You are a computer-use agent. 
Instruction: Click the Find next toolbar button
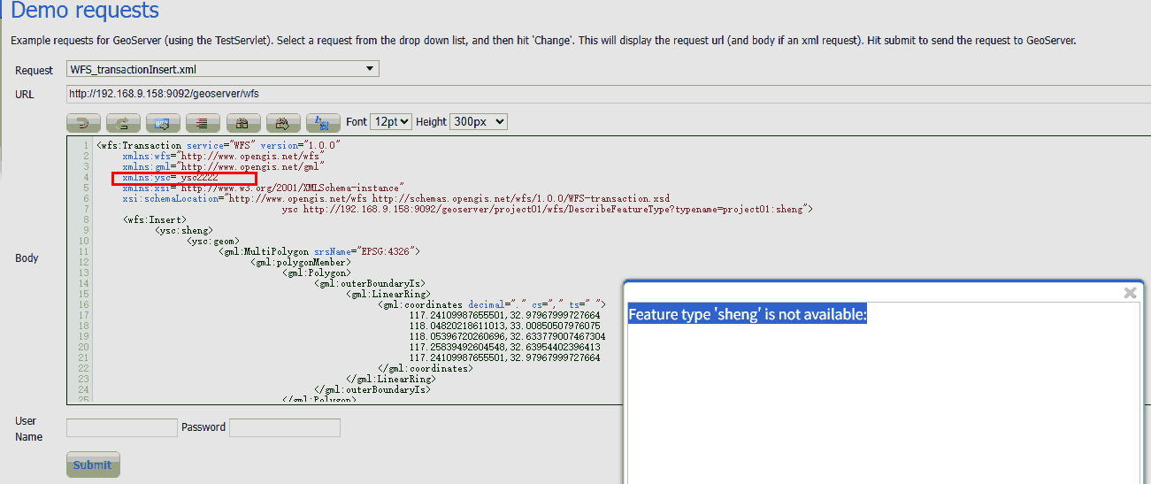(x=283, y=123)
